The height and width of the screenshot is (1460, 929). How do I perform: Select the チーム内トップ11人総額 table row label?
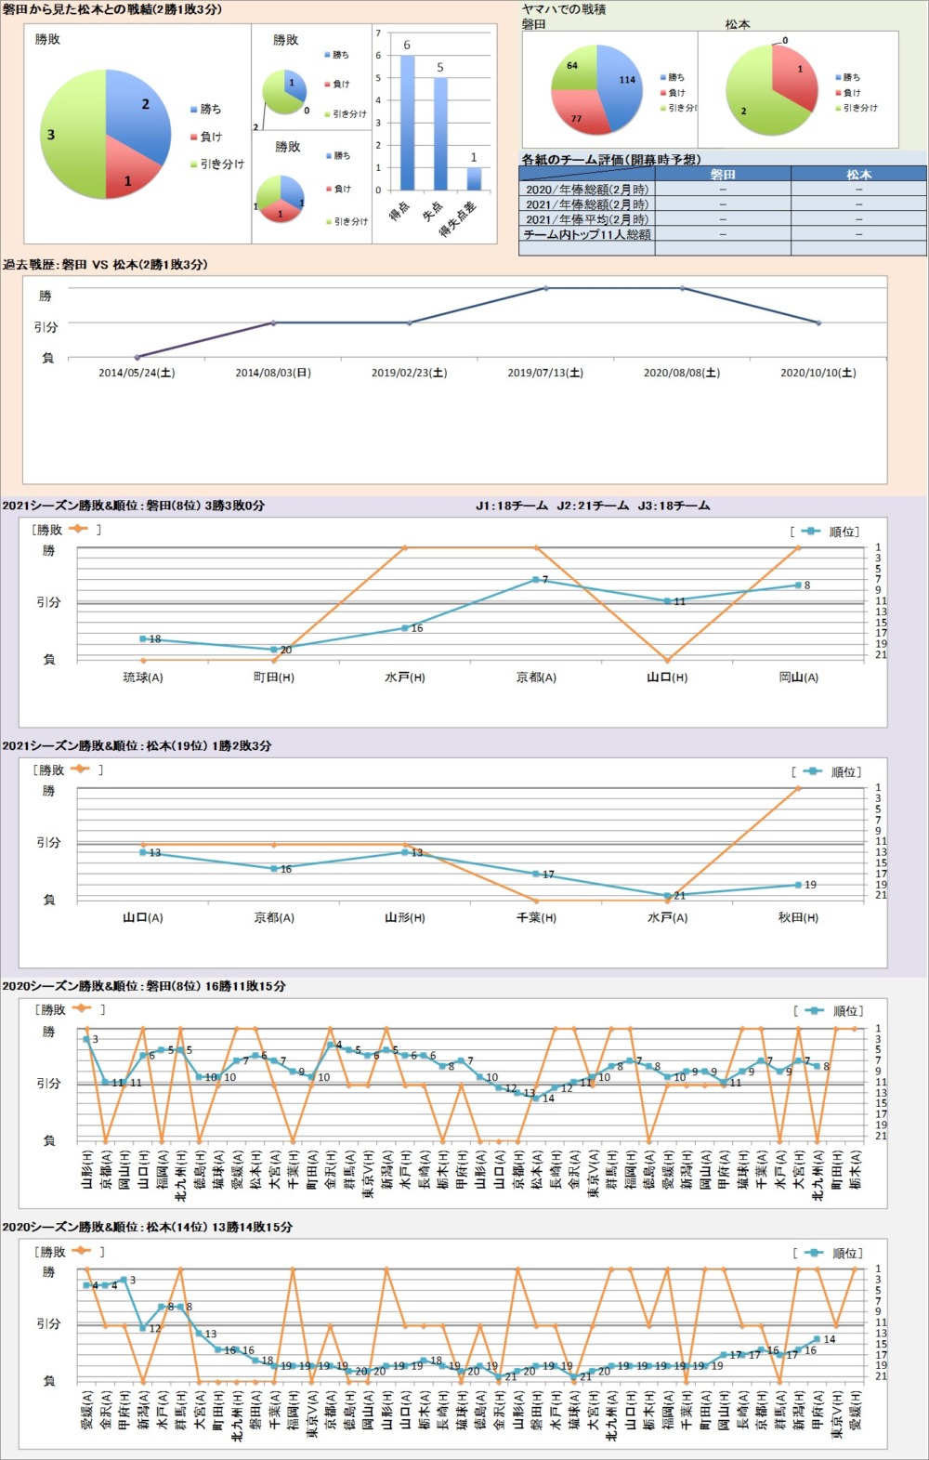point(586,235)
